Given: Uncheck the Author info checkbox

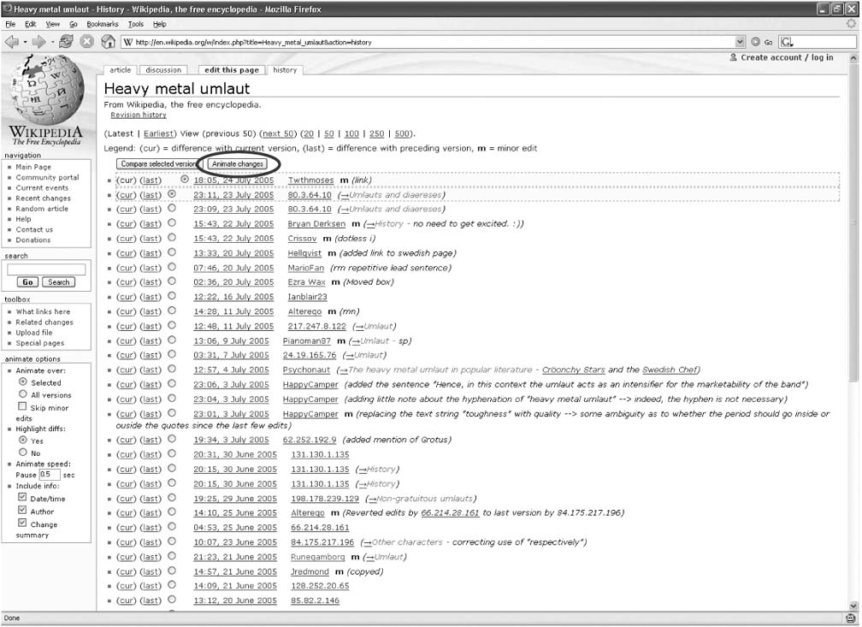Looking at the screenshot, I should pyautogui.click(x=23, y=511).
